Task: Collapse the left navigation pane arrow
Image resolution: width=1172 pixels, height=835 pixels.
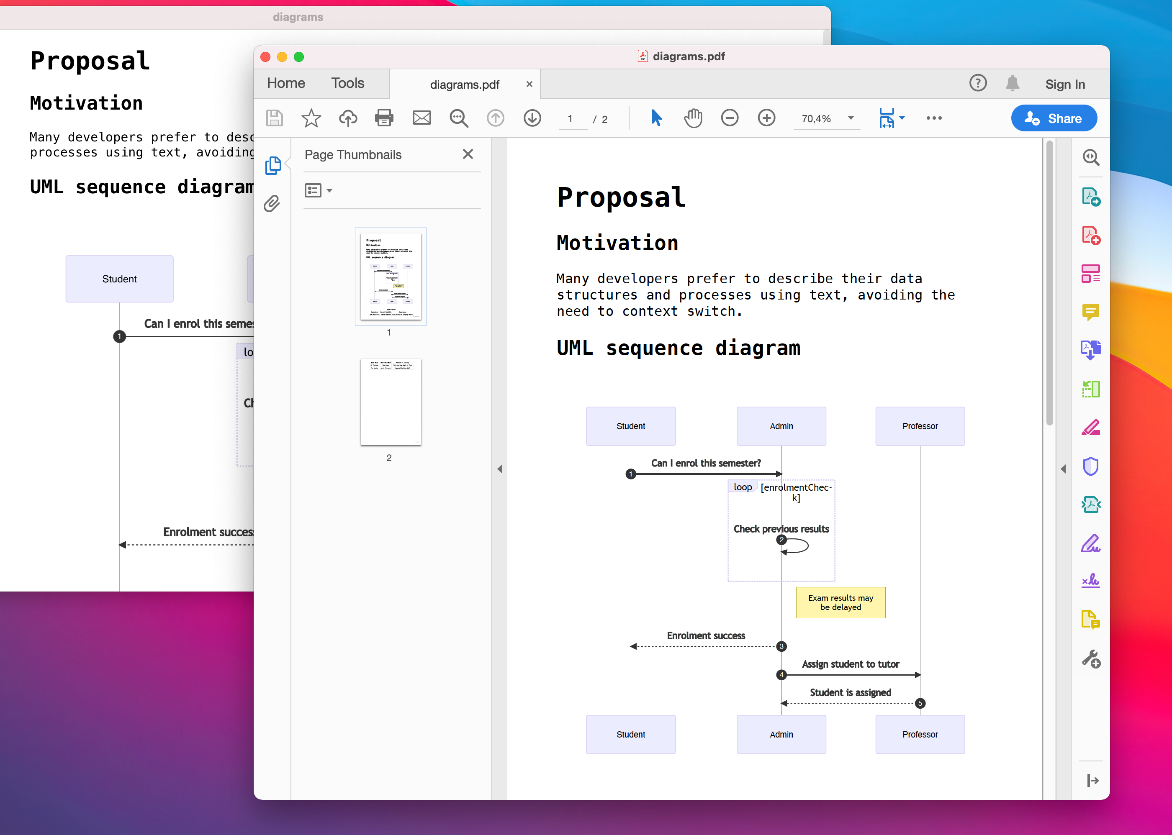Action: click(500, 469)
